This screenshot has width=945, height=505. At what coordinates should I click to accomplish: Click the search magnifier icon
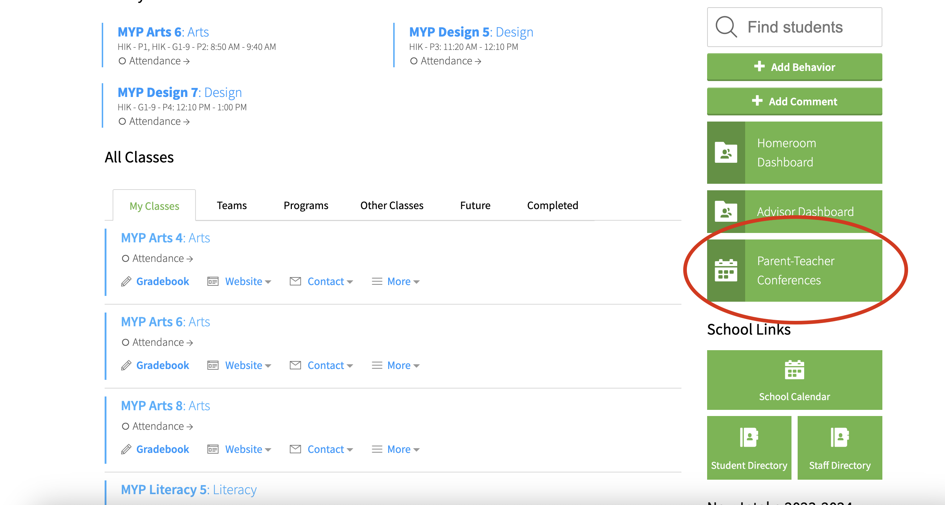coord(726,27)
